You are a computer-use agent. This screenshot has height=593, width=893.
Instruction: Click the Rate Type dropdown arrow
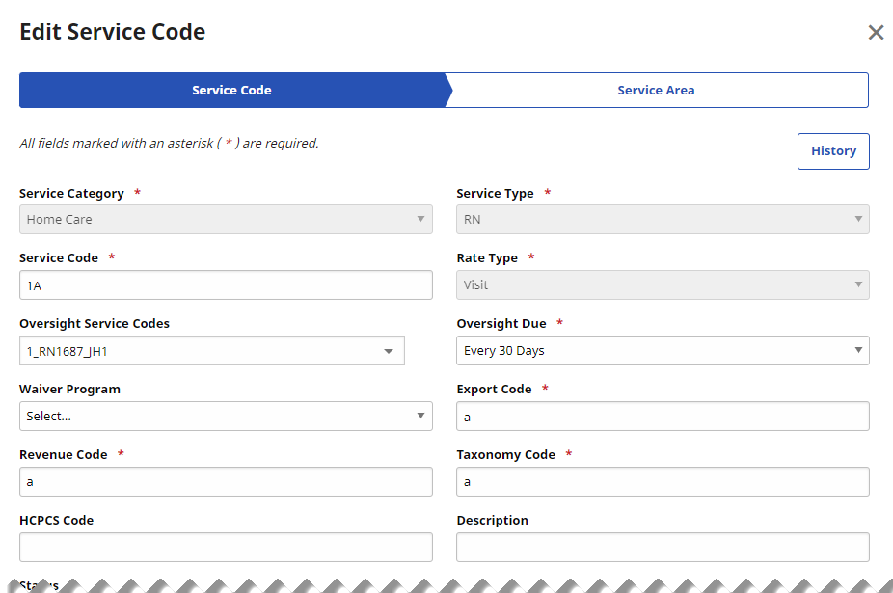858,284
